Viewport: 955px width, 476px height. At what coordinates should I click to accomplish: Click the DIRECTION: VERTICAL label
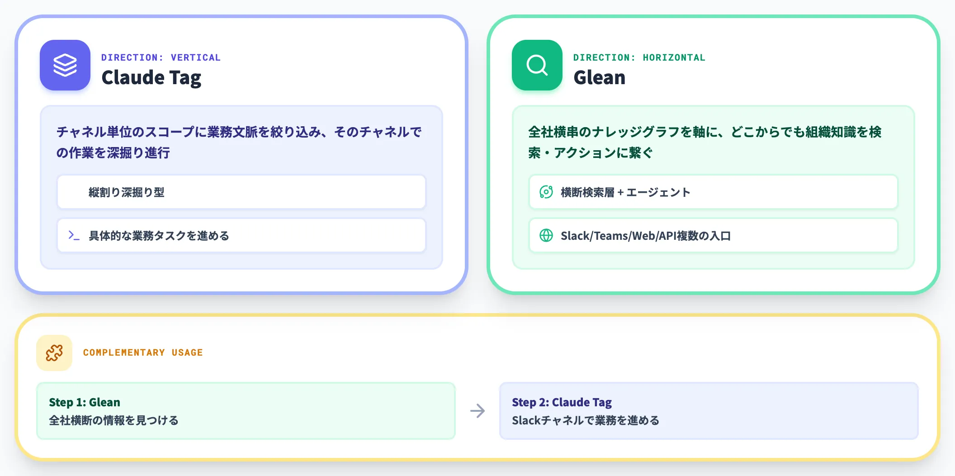pyautogui.click(x=161, y=57)
